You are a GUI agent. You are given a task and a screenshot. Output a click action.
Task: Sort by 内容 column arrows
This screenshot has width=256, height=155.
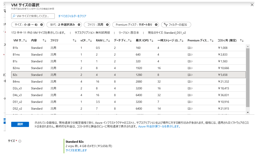coord(44,40)
